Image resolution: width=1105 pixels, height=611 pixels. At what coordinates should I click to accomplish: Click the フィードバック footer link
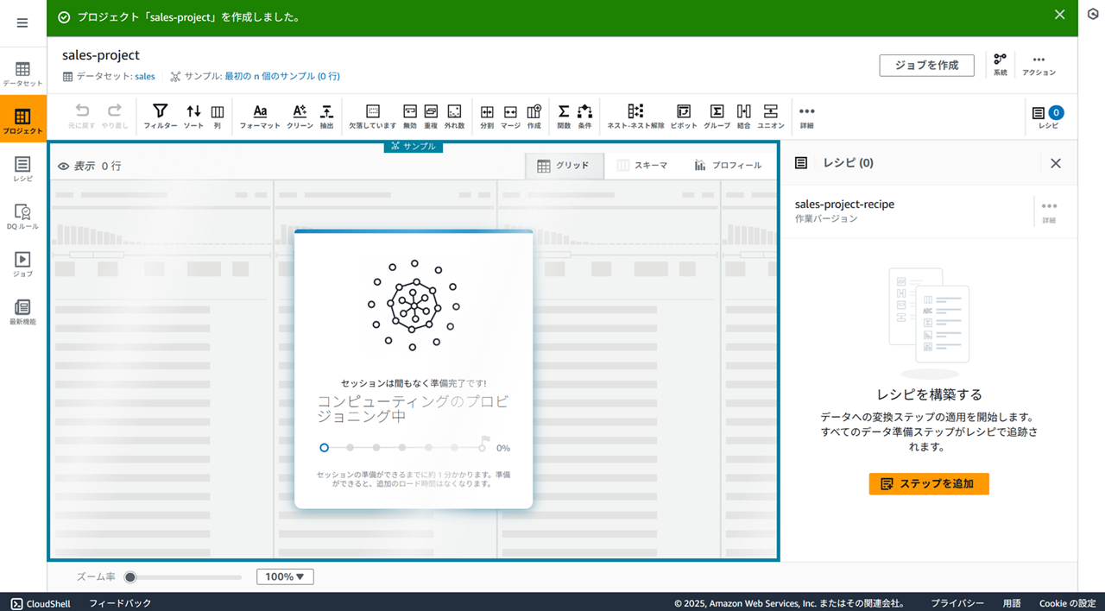click(x=120, y=603)
